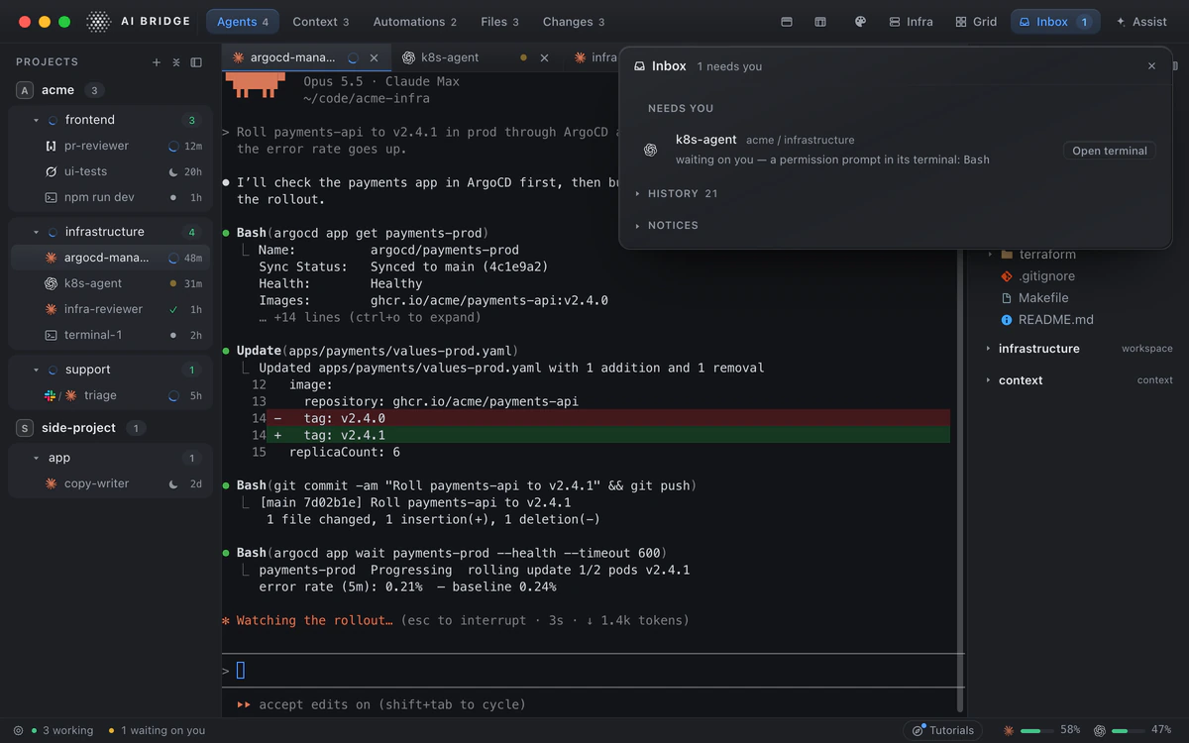The height and width of the screenshot is (743, 1189).
Task: Click the Claude icon in status bar
Action: pos(1009,730)
